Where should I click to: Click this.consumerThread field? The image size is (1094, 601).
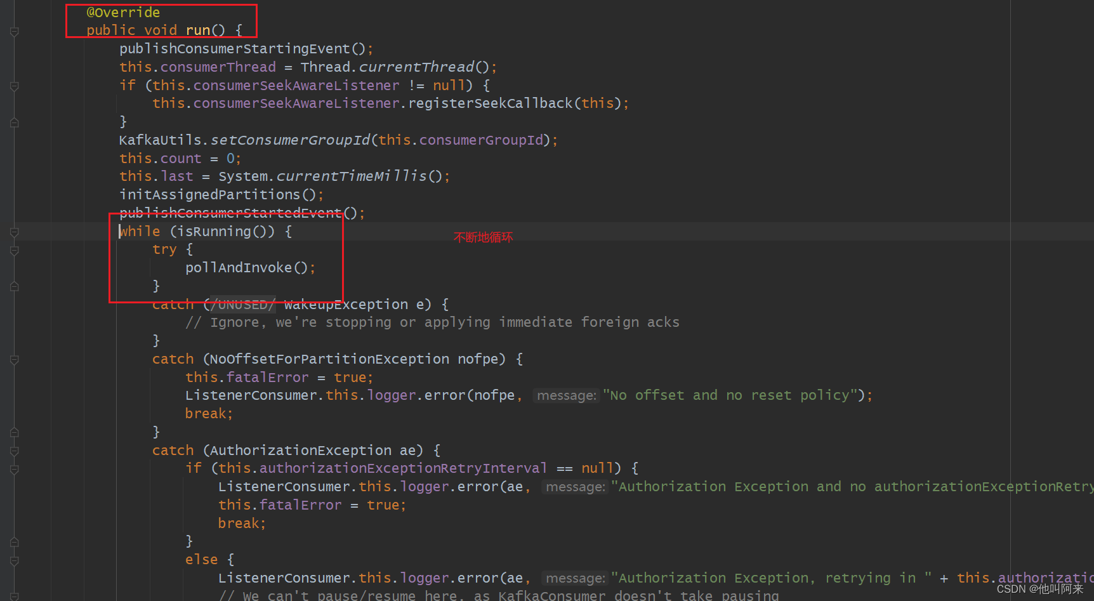click(x=197, y=67)
